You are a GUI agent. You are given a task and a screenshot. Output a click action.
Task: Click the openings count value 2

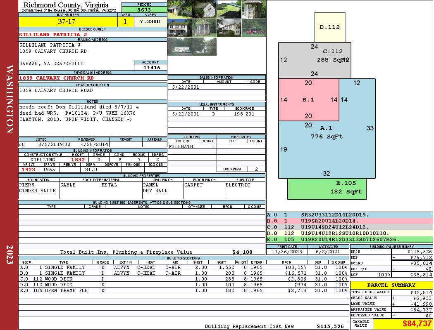pyautogui.click(x=257, y=169)
